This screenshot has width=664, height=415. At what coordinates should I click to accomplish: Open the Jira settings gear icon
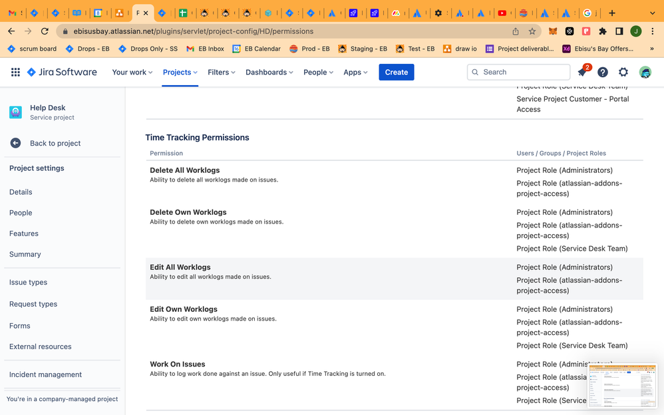pos(623,72)
